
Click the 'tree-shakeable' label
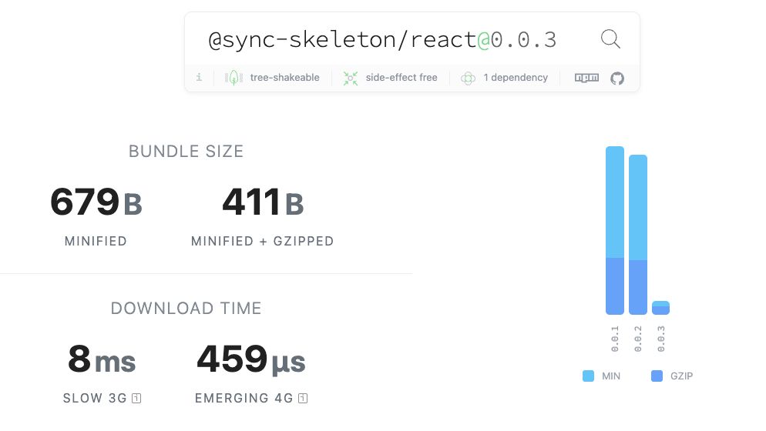click(x=285, y=78)
